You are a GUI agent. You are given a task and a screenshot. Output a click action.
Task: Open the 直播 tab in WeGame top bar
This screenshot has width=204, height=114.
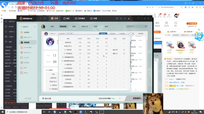tap(94, 18)
